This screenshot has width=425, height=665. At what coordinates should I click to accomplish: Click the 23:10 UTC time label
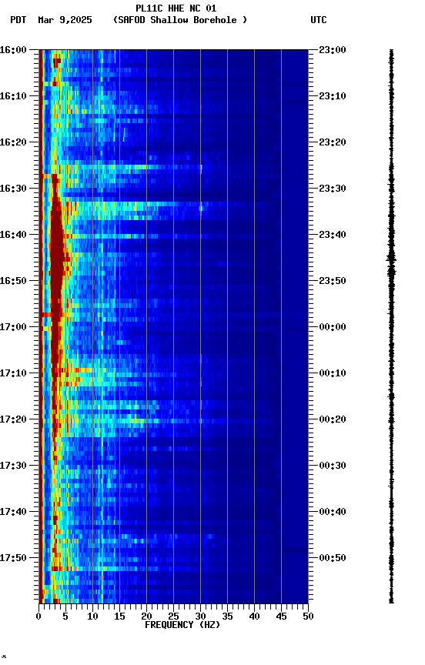coord(333,96)
